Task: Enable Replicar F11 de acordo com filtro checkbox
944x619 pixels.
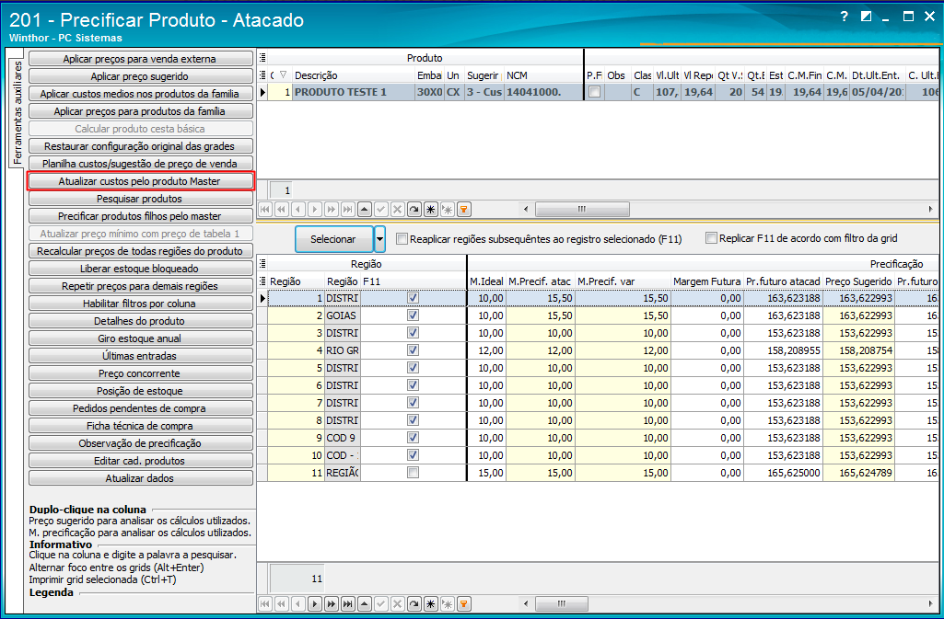Action: (x=711, y=238)
